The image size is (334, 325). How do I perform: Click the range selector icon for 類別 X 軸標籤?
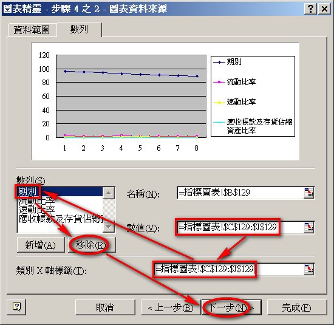308,269
